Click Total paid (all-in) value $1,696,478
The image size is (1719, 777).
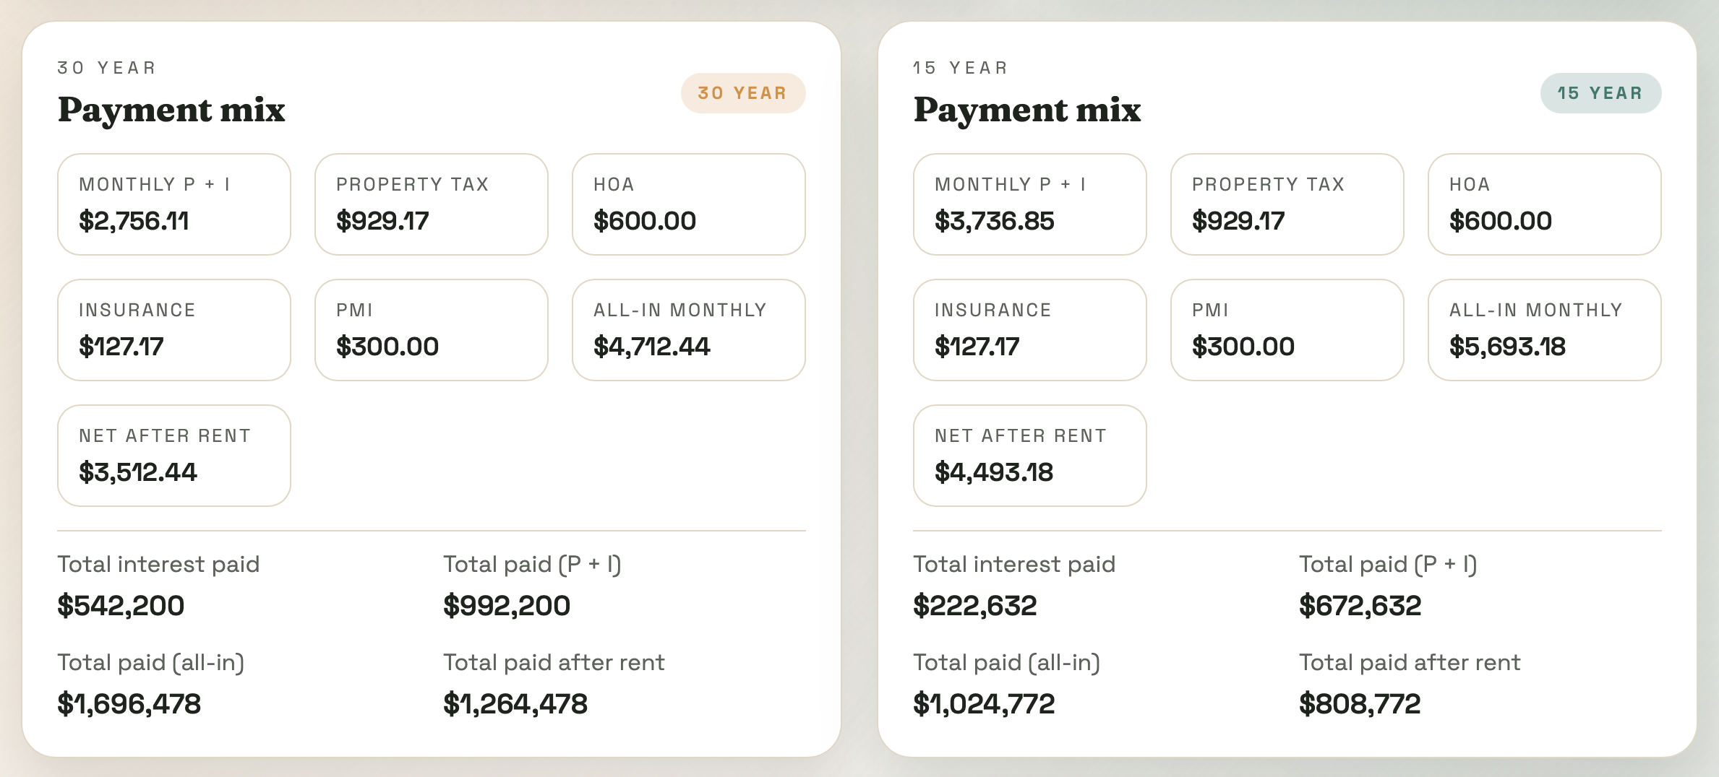click(x=129, y=703)
